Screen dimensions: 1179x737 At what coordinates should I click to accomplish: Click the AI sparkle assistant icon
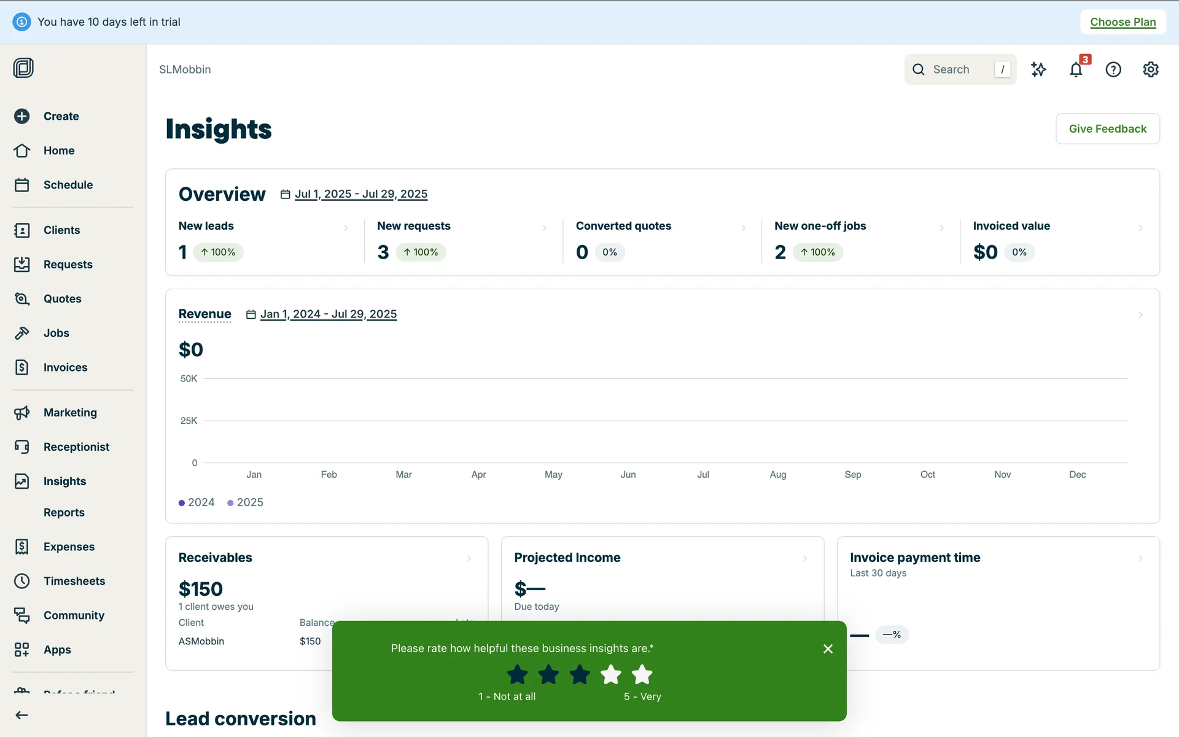tap(1038, 69)
